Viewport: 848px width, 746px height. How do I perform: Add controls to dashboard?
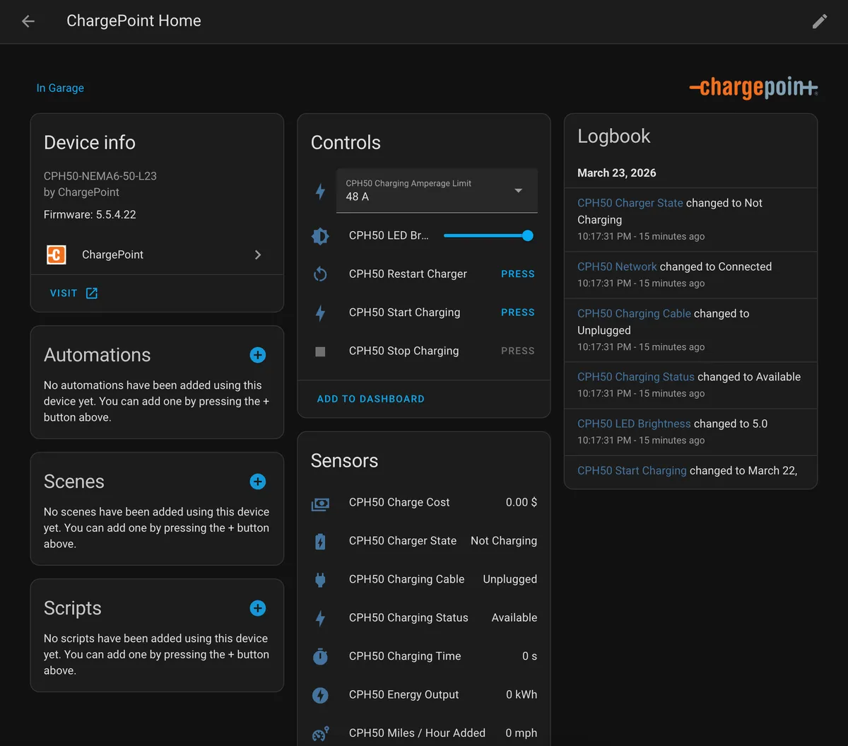(371, 399)
